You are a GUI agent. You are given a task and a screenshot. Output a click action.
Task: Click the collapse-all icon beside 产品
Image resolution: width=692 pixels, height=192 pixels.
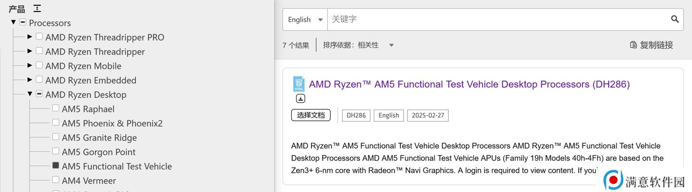[37, 8]
